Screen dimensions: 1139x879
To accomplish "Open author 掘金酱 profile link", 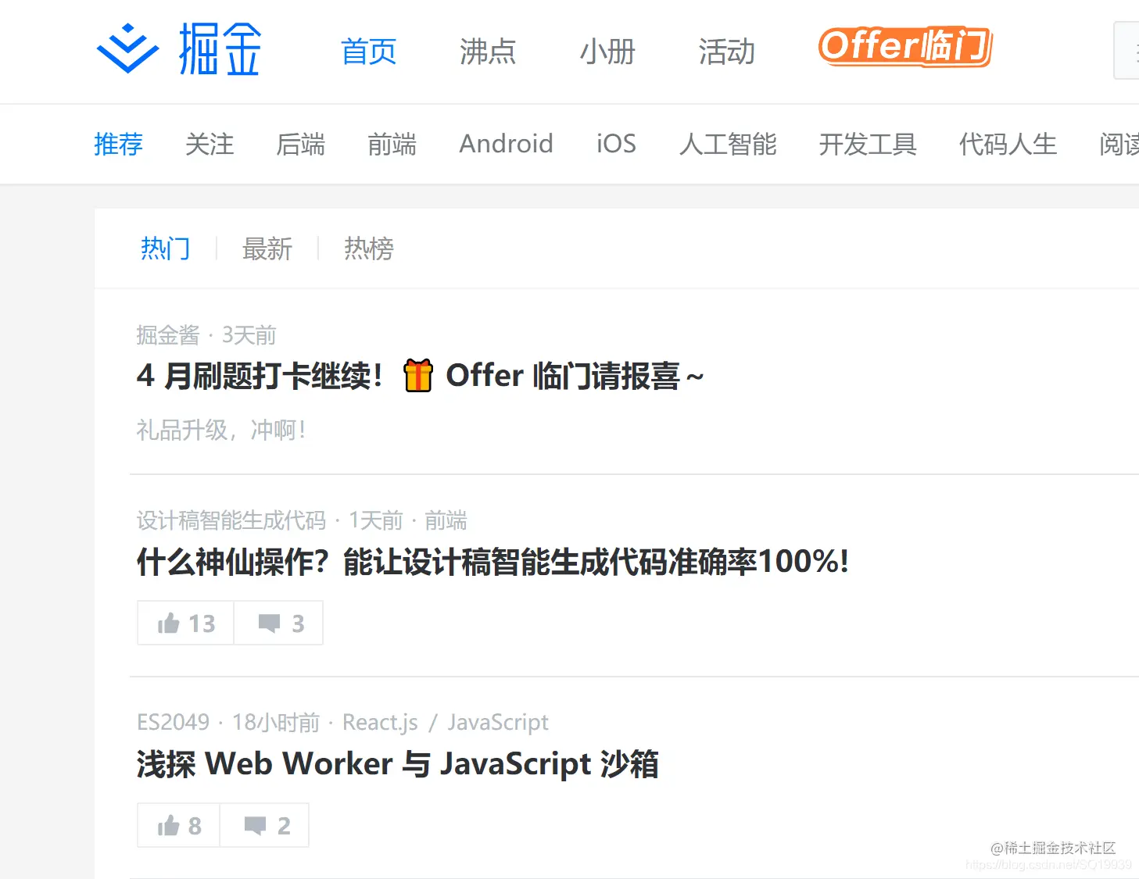I will pos(168,335).
